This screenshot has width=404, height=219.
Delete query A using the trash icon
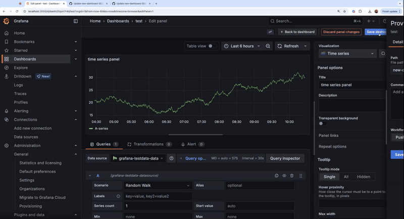click(292, 176)
